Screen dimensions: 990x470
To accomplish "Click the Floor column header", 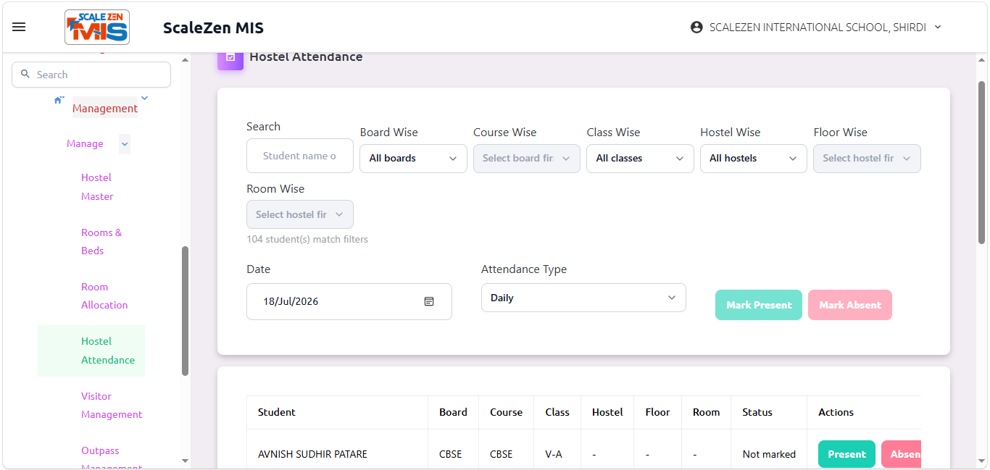I will coord(657,412).
